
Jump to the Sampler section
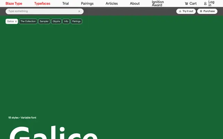tap(44, 22)
